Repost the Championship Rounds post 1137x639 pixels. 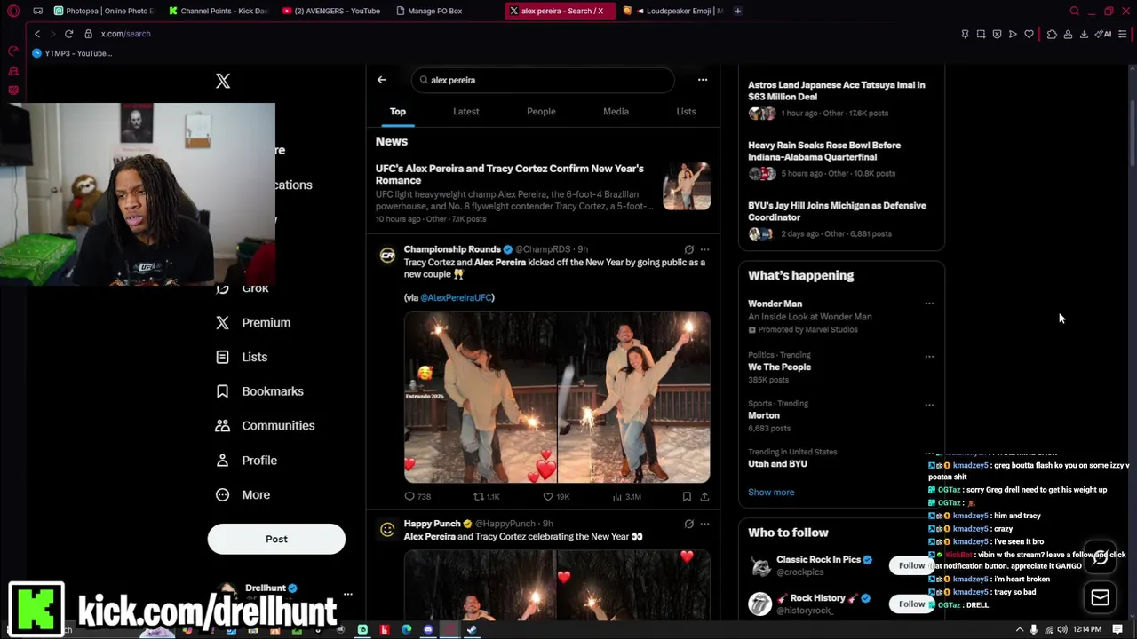tap(486, 497)
